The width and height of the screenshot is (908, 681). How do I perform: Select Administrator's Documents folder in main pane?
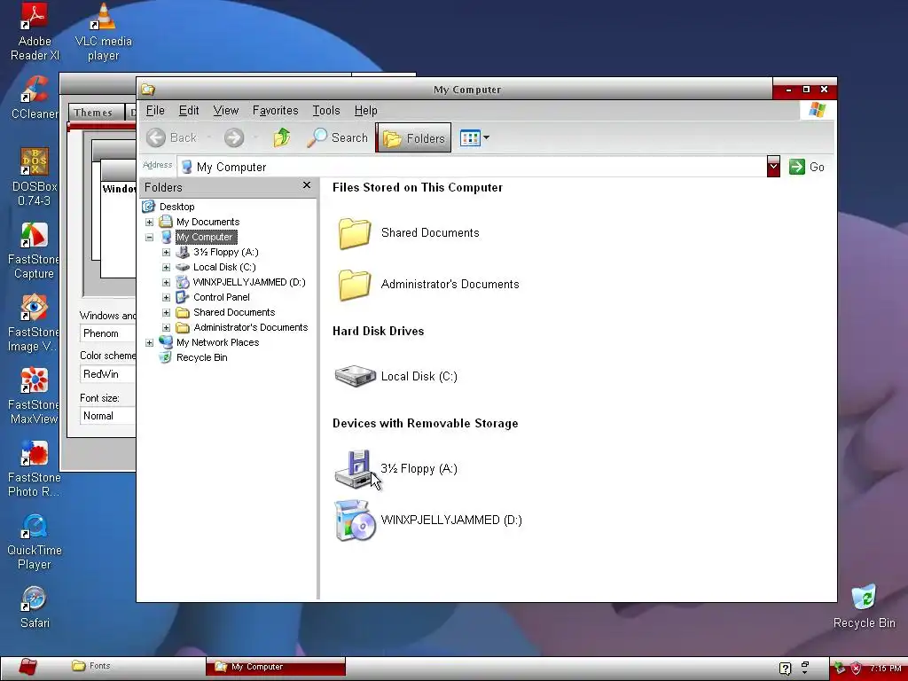428,285
